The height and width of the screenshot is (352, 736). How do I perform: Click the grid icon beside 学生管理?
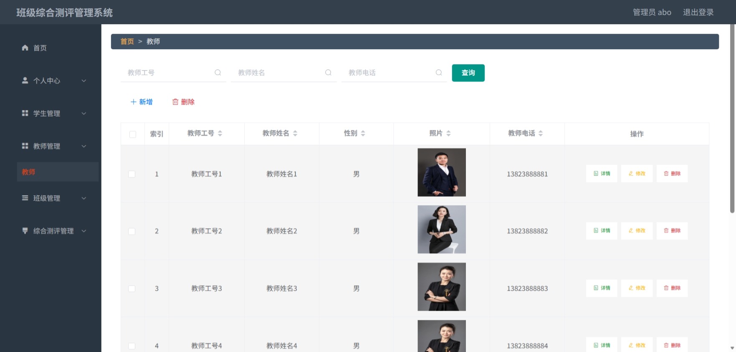click(25, 113)
